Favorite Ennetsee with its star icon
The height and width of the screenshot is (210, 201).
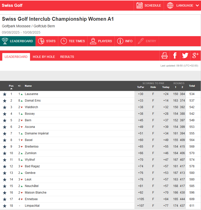(5, 199)
